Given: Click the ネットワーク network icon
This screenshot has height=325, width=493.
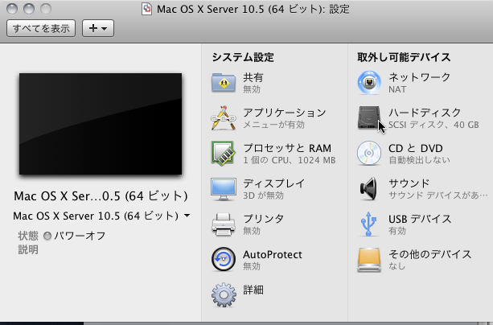Looking at the screenshot, I should point(368,83).
